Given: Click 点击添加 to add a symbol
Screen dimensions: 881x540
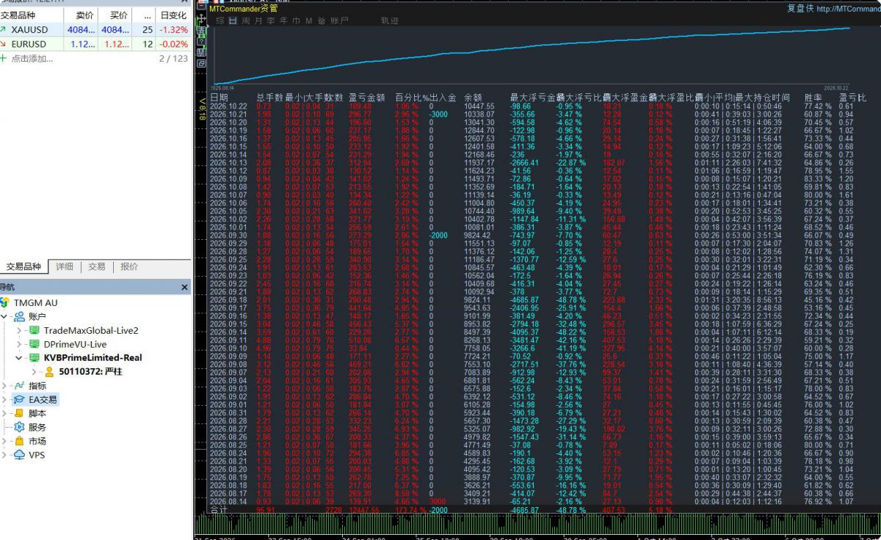Looking at the screenshot, I should click(x=32, y=59).
